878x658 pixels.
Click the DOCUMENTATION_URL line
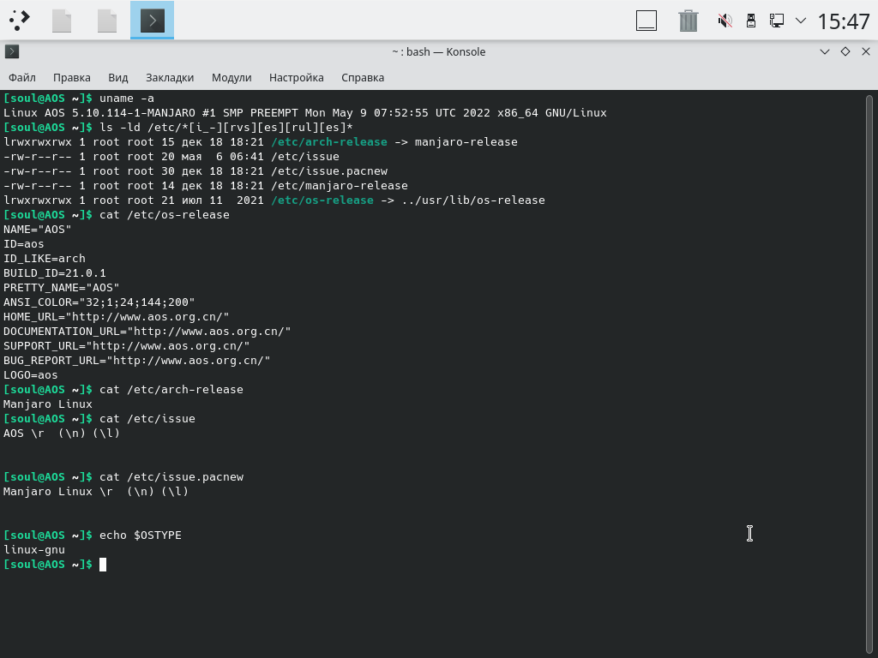click(x=147, y=332)
